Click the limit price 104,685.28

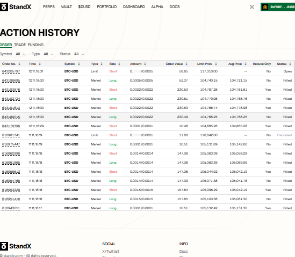[208, 126]
